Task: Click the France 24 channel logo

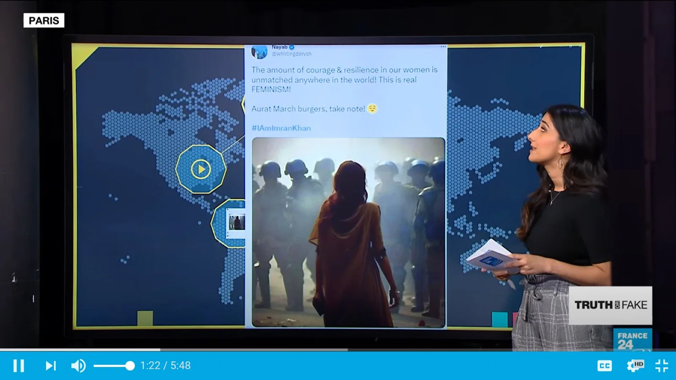Action: tap(632, 339)
